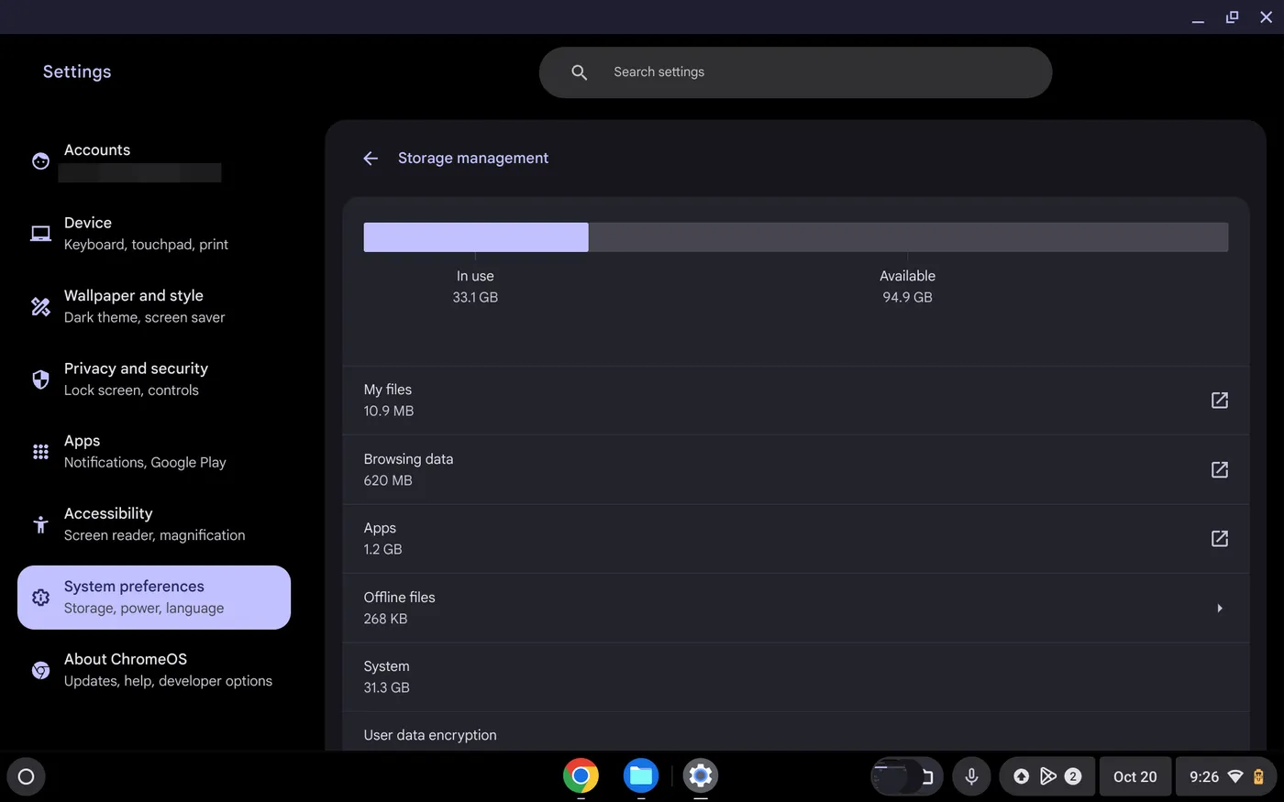1284x802 pixels.
Task: Click the Settings title text
Action: (77, 71)
